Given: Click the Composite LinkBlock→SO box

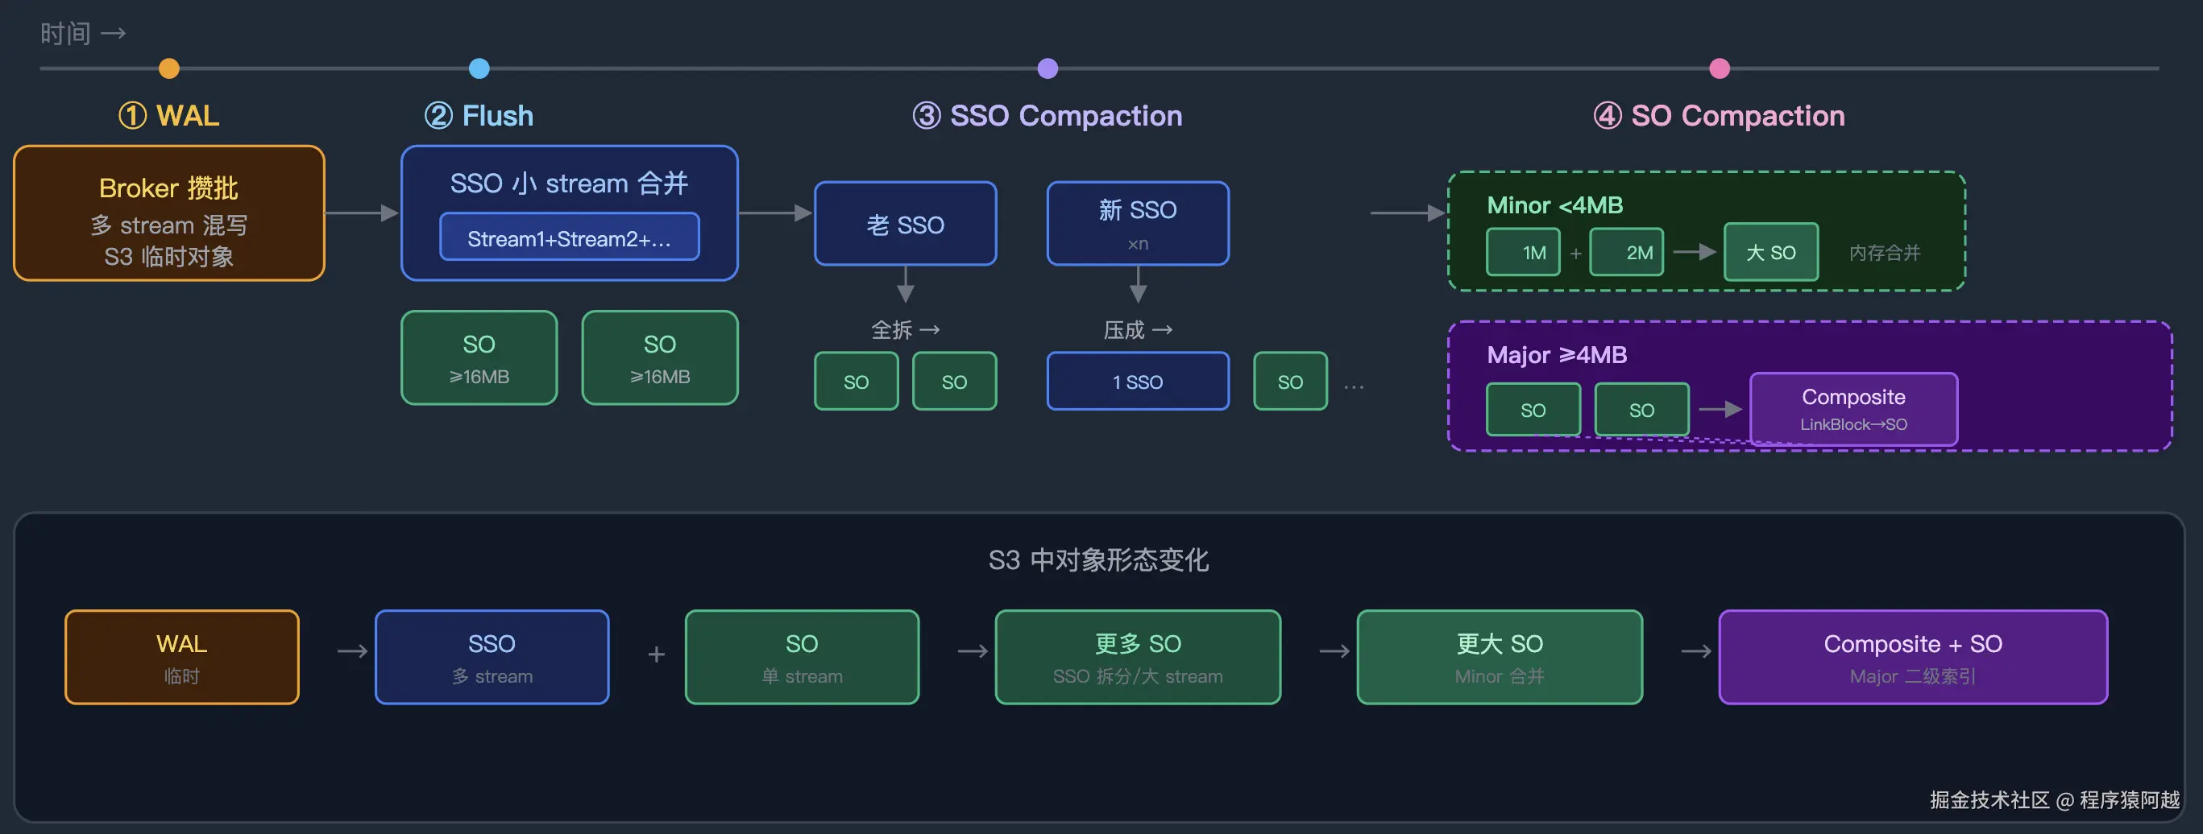Looking at the screenshot, I should [1854, 409].
